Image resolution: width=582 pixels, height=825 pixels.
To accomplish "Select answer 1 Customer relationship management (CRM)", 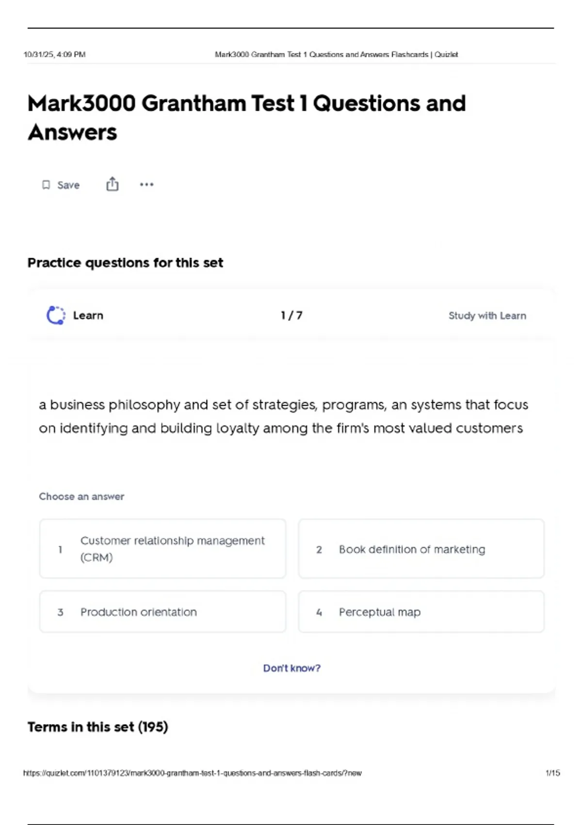I will pos(162,548).
